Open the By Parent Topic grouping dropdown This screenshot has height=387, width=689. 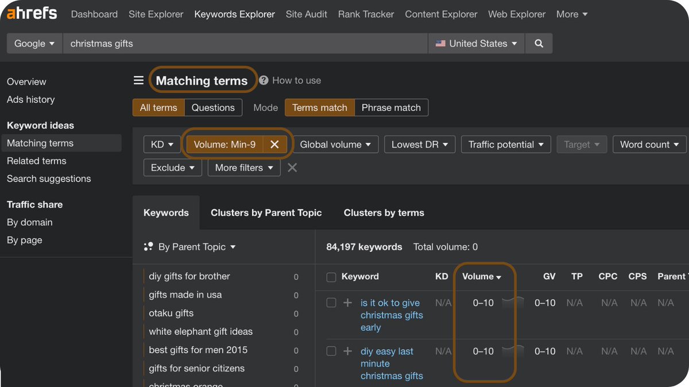coord(197,247)
